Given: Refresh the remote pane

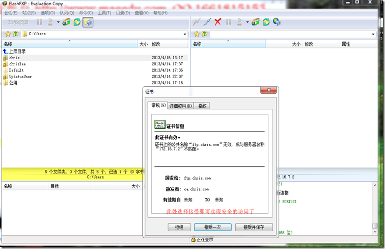Looking at the screenshot, I should pyautogui.click(x=266, y=22).
